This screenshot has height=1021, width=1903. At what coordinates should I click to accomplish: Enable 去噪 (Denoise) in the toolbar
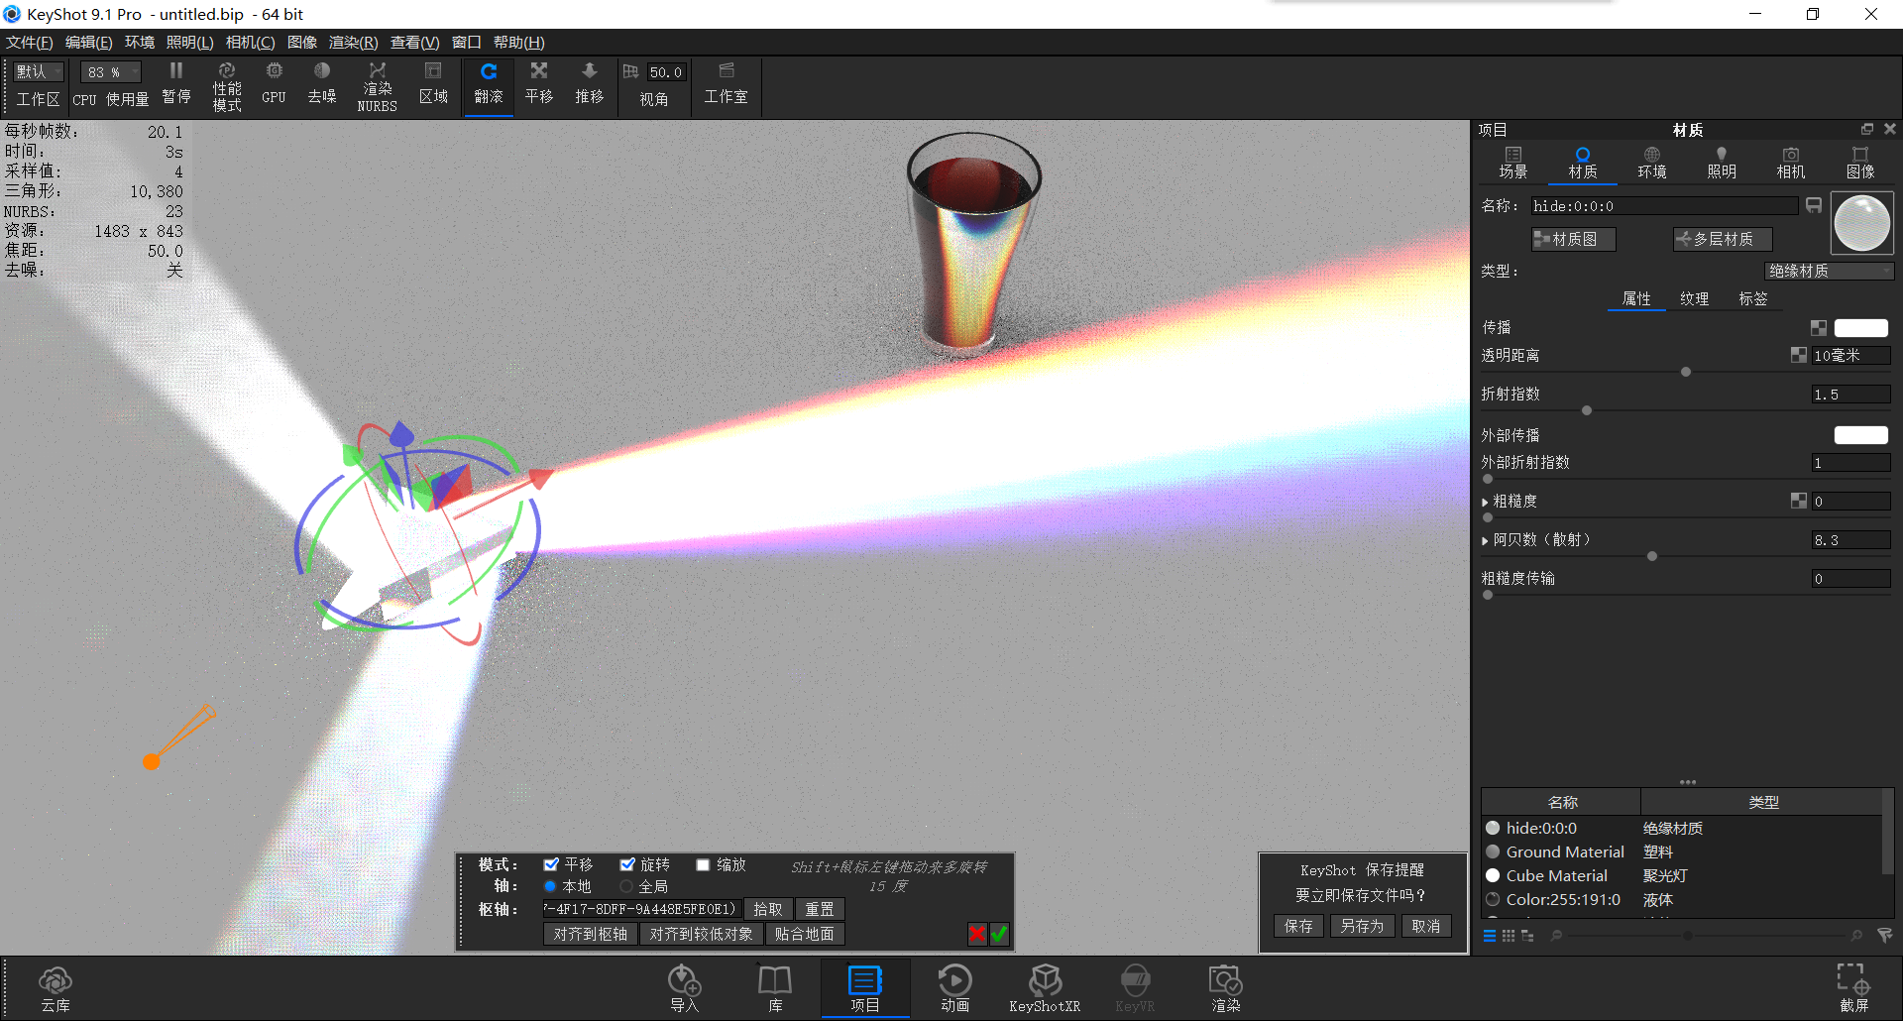coord(321,84)
